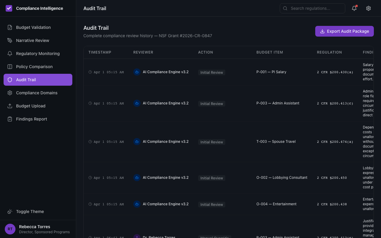Viewport: 381px width, 238px height.
Task: Click the Findings Report document icon
Action: (10, 119)
